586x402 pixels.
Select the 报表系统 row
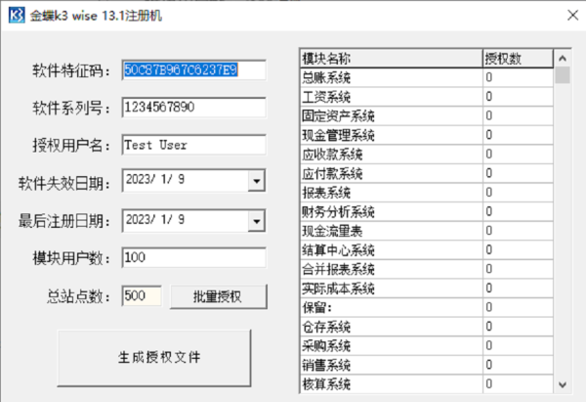427,193
